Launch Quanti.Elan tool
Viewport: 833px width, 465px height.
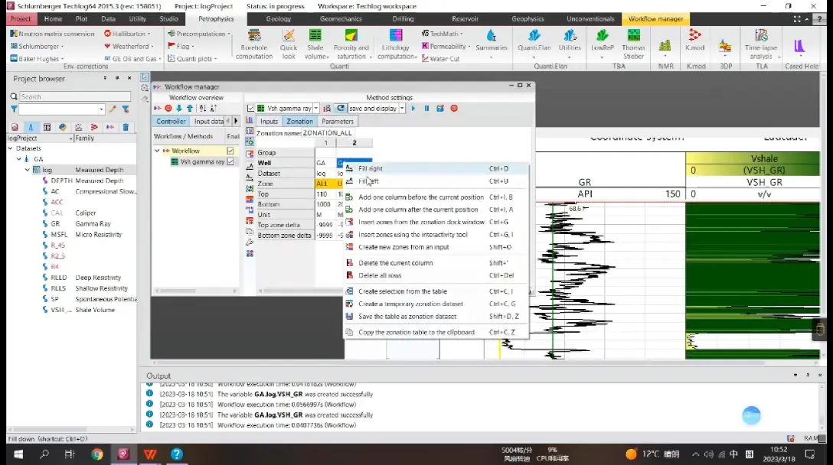pyautogui.click(x=534, y=41)
